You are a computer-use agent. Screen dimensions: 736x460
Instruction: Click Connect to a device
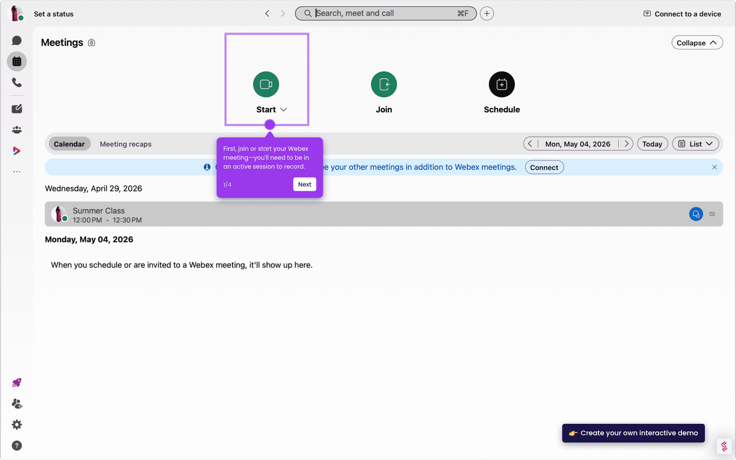coord(682,14)
